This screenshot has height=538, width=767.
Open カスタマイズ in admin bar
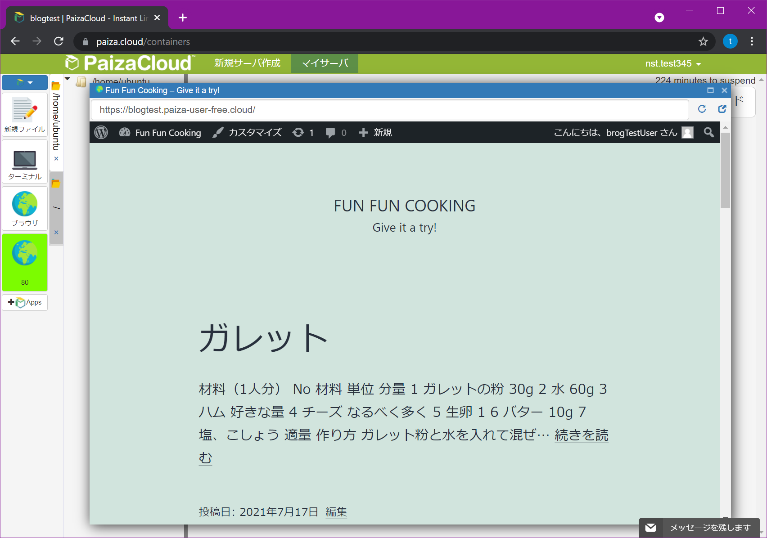tap(247, 133)
